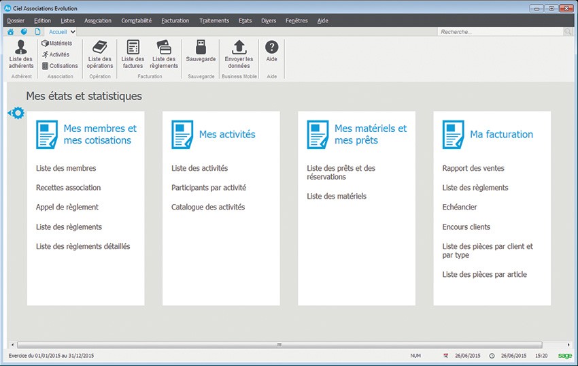Open Participants par activité report
578x366 pixels.
[209, 188]
